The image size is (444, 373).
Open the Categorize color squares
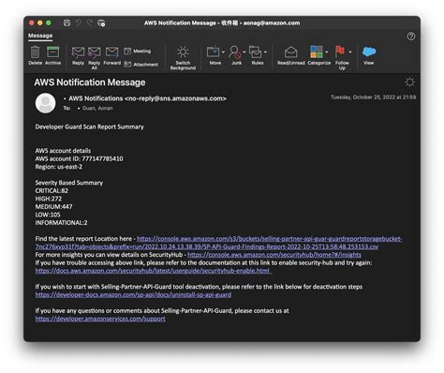317,52
